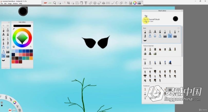This screenshot has width=208, height=112.
Task: Select the Crop tool in top toolbar
Action: click(x=69, y=3)
